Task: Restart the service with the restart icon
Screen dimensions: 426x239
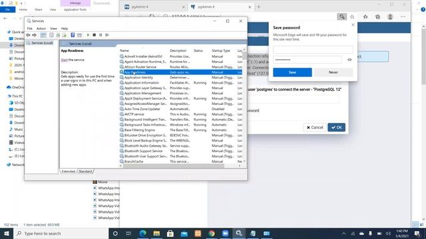Action: 107,35
